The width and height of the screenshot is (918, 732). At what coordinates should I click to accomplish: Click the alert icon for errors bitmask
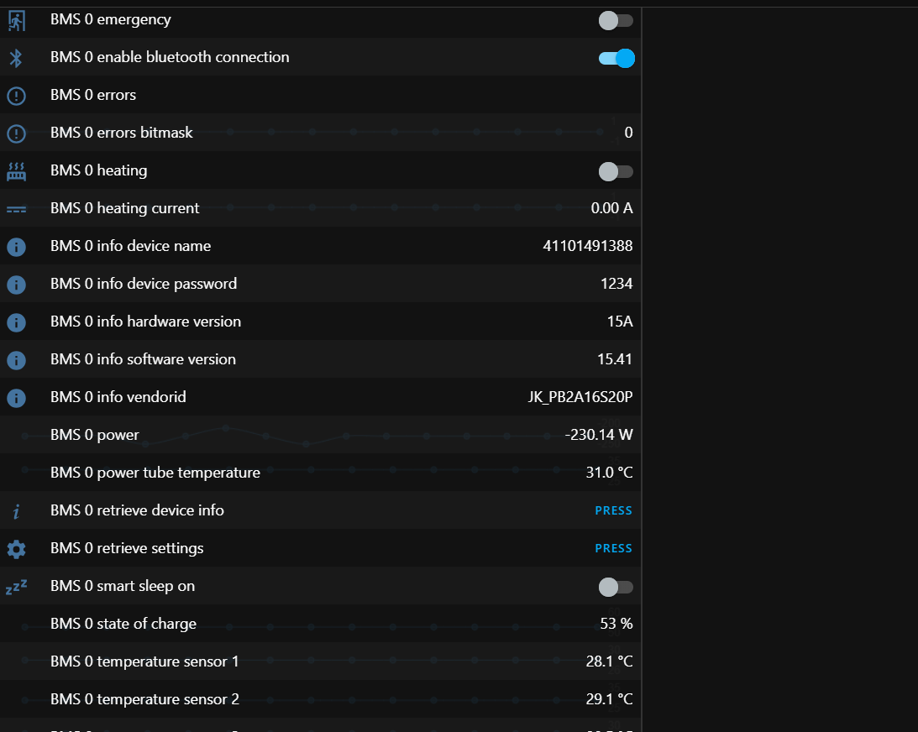coord(17,133)
